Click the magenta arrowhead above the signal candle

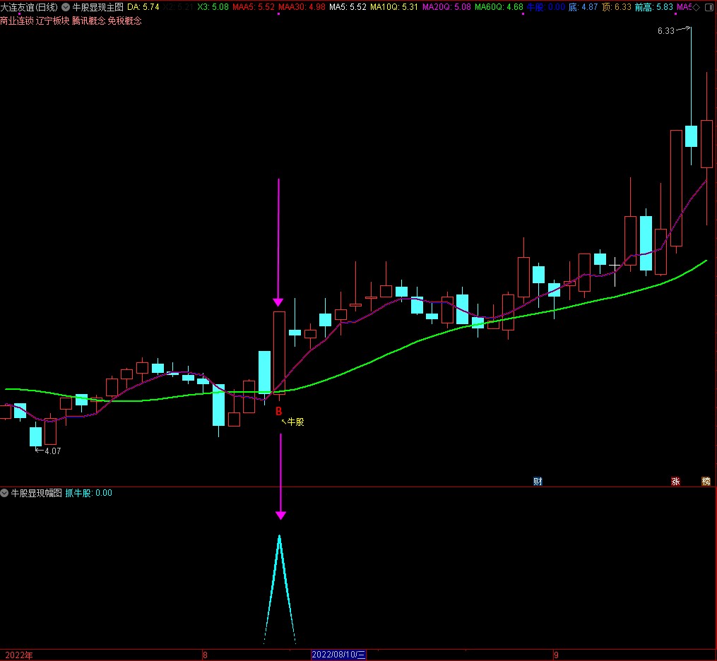[x=278, y=302]
